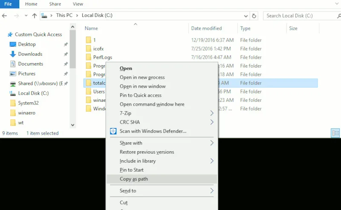
Task: Open Downloads in the navigation pane
Action: (x=30, y=54)
